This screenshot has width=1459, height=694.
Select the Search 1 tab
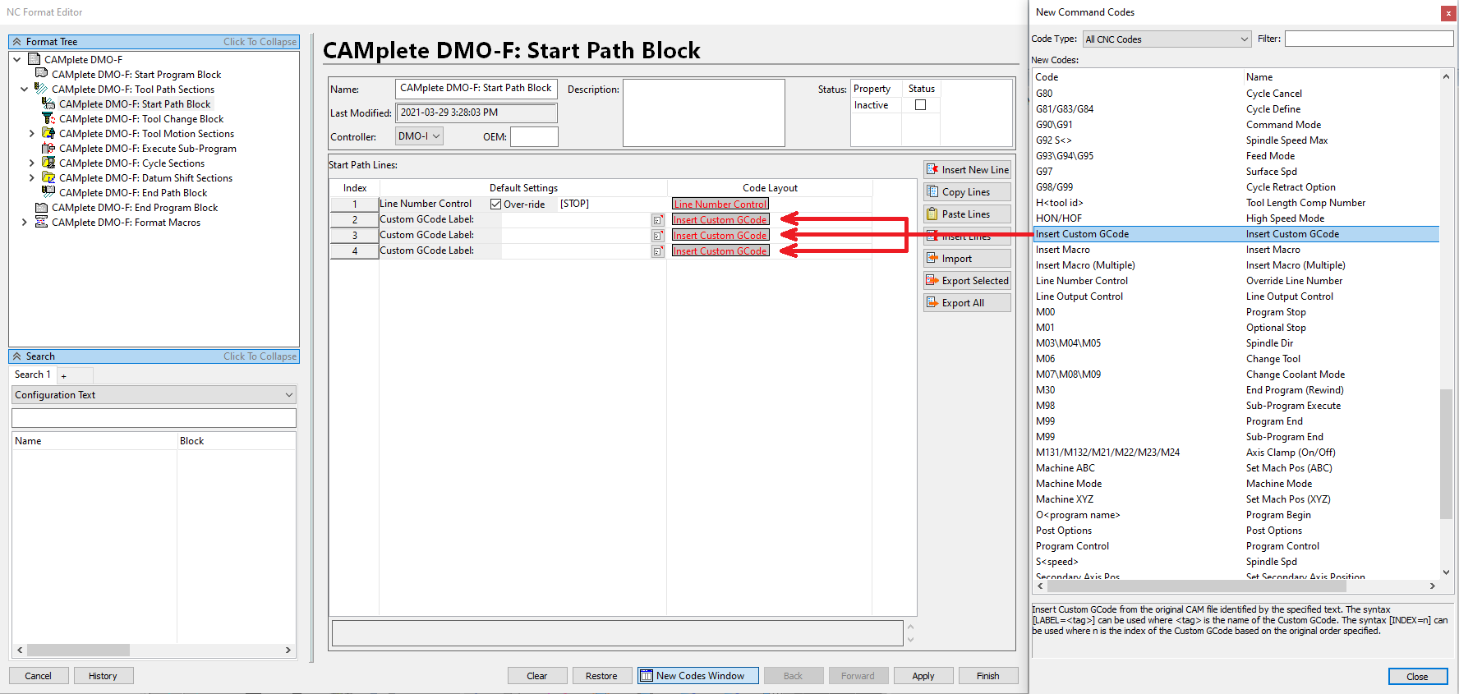[33, 375]
